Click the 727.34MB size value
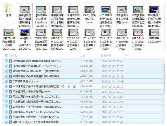Image resolution: width=167 pixels, height=126 pixels. tap(86, 61)
